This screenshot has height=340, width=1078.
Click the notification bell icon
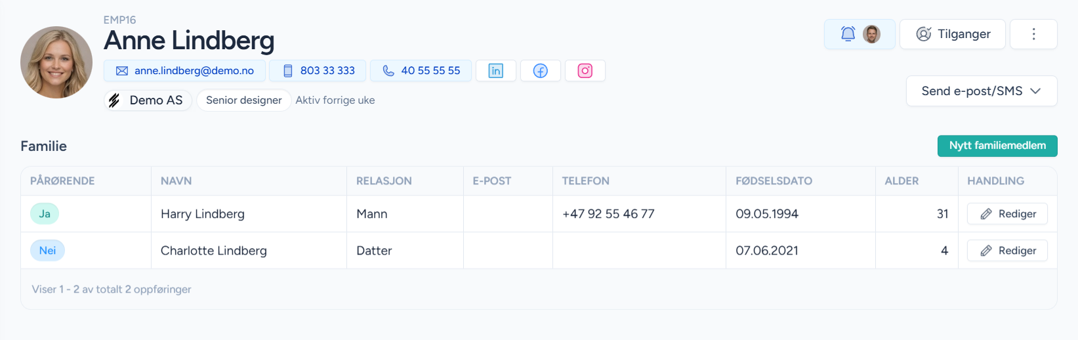pyautogui.click(x=848, y=34)
